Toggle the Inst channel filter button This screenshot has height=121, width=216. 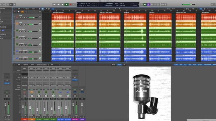coord(181,65)
